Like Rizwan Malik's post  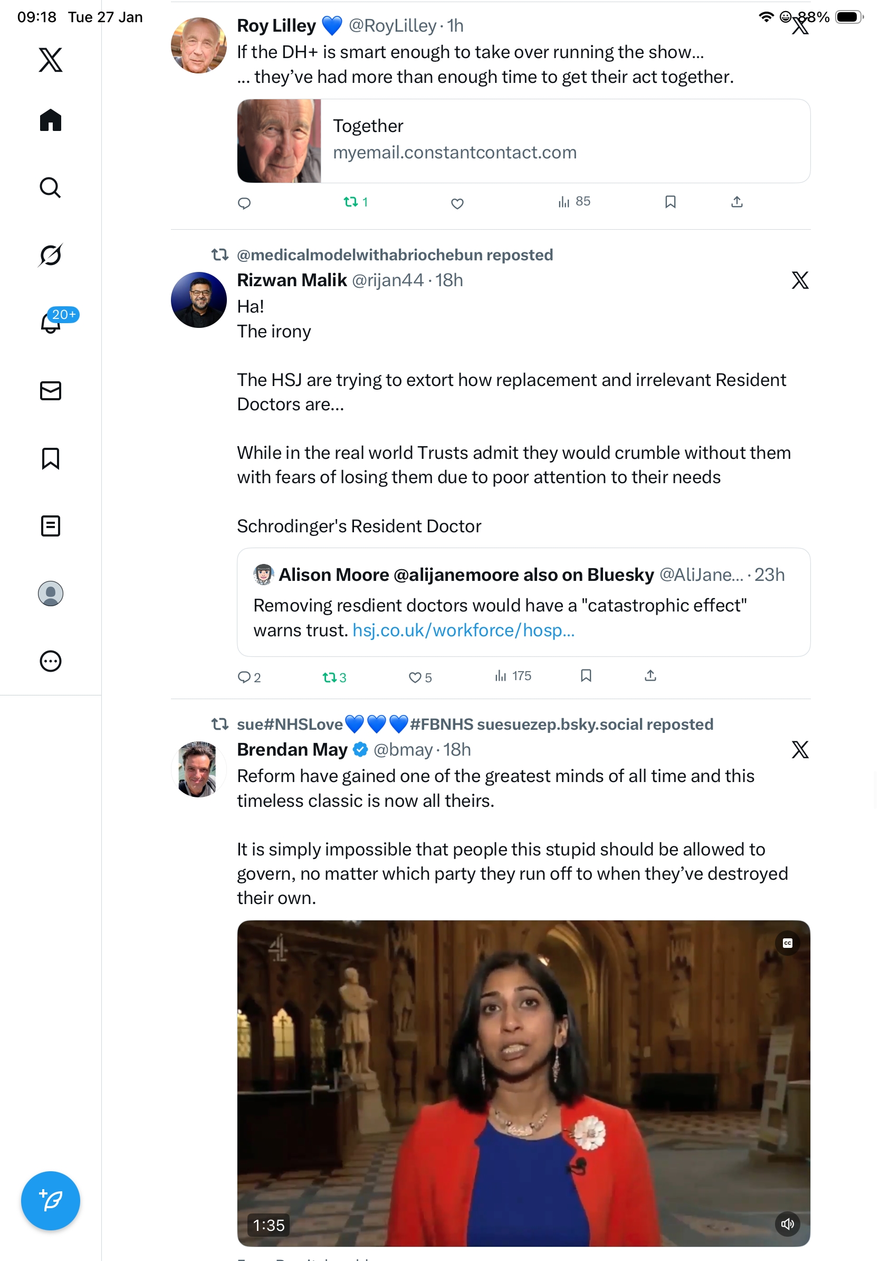(x=415, y=677)
